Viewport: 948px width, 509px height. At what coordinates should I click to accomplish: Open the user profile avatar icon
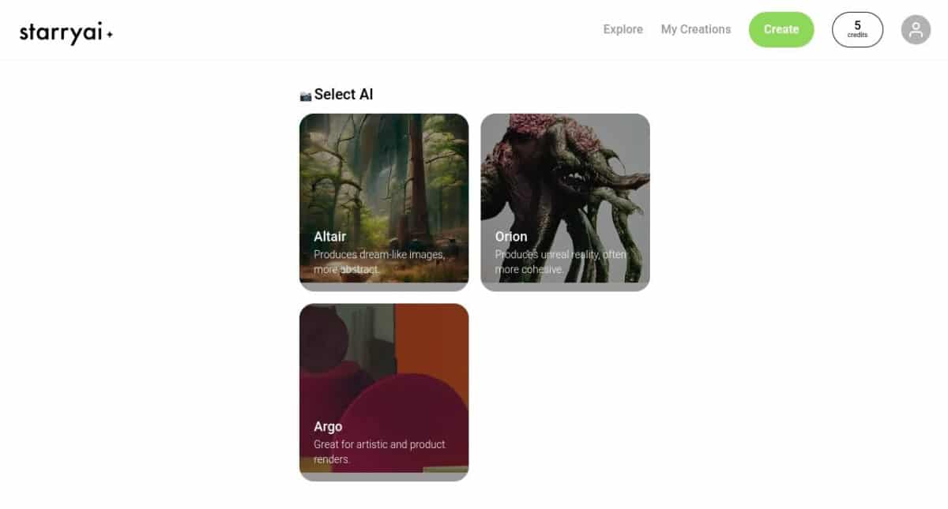916,30
